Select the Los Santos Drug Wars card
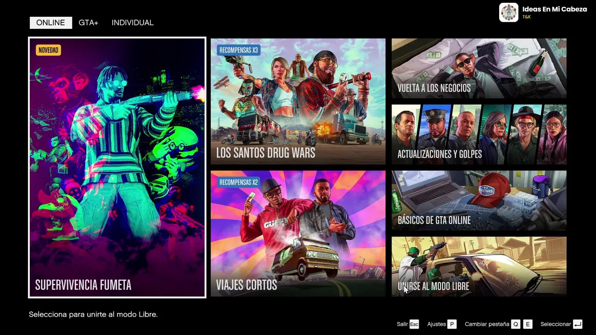 click(x=298, y=101)
